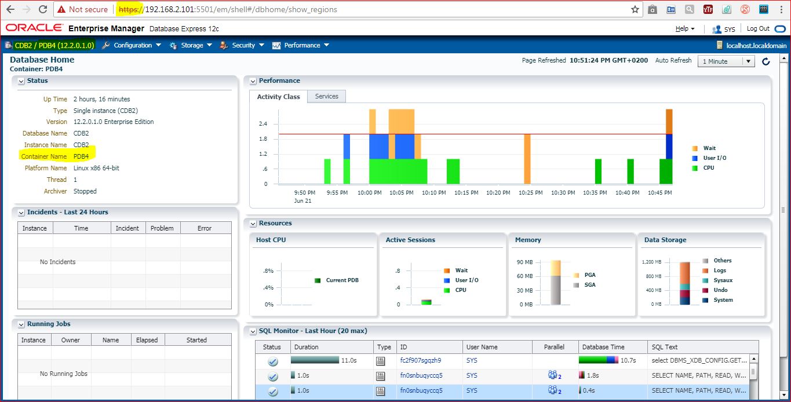Reload the page with browser refresh icon

click(42, 9)
